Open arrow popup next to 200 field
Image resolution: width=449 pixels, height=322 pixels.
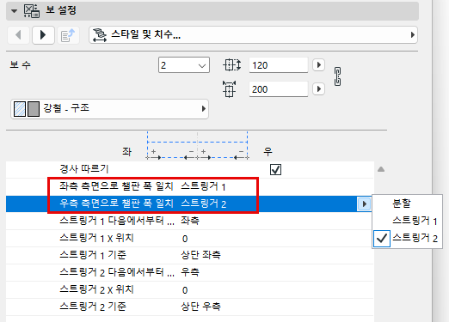(318, 89)
